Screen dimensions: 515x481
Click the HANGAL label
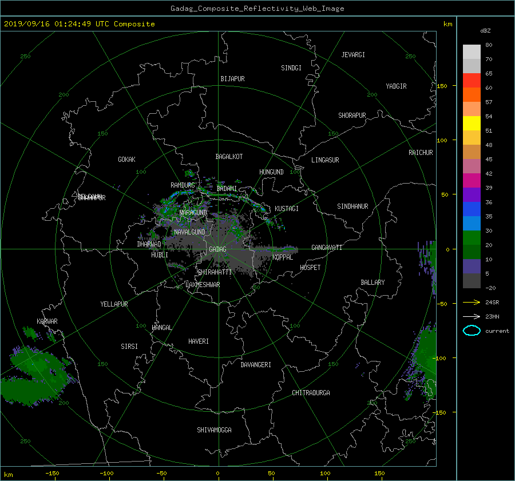[162, 328]
